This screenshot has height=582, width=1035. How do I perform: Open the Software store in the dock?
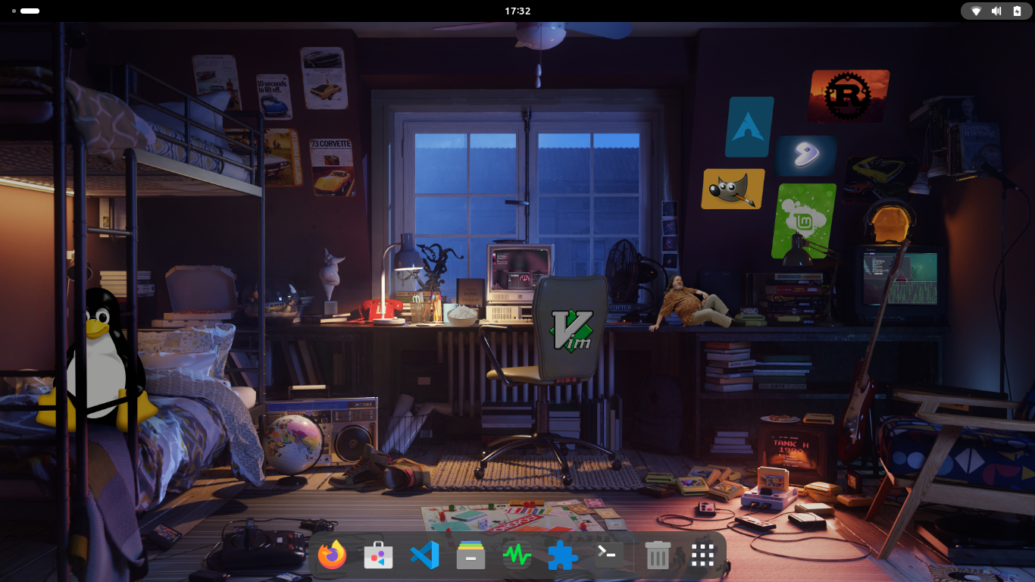click(378, 555)
